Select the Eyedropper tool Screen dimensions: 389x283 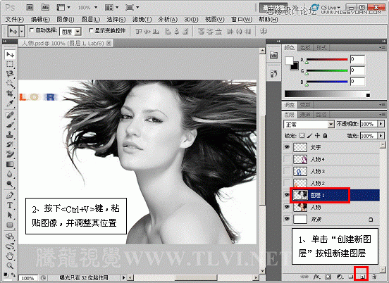click(x=10, y=103)
